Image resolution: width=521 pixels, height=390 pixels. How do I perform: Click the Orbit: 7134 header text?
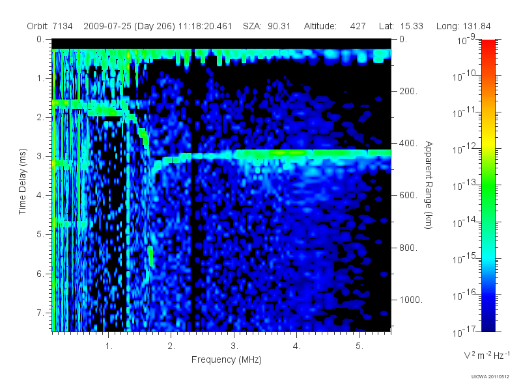pos(50,26)
